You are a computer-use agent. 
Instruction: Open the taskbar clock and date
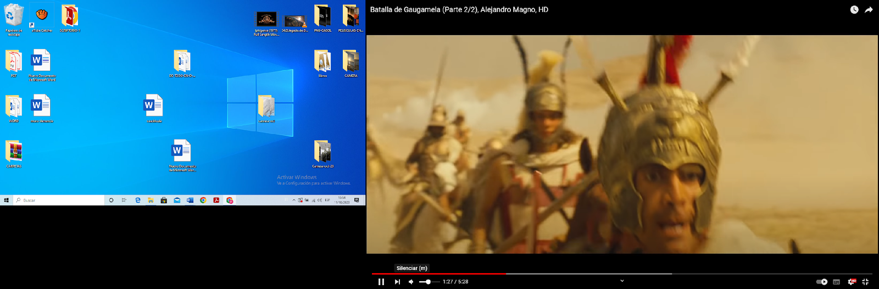point(342,200)
